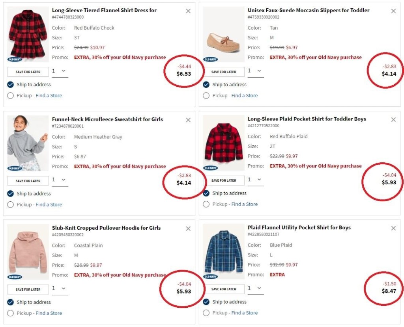Find a Store for the Moccasin Slippers
Viewport: 404px width, 327px height.
pyautogui.click(x=244, y=95)
